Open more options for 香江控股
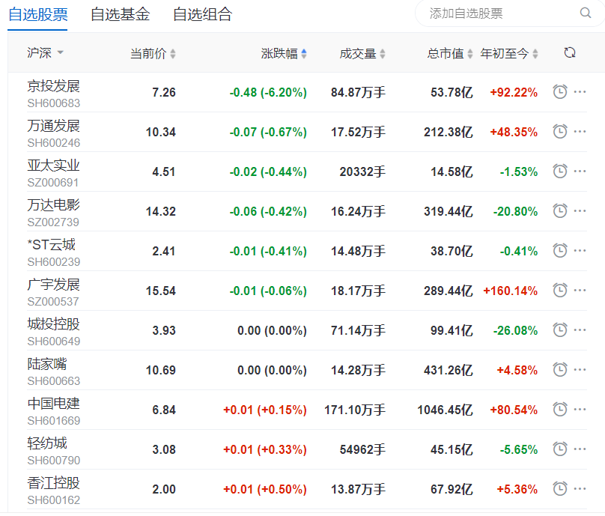Screen dimensions: 605x516 (580, 488)
